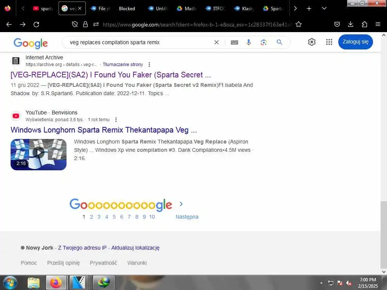Open the Windows Start menu
The width and height of the screenshot is (387, 290).
point(10,282)
